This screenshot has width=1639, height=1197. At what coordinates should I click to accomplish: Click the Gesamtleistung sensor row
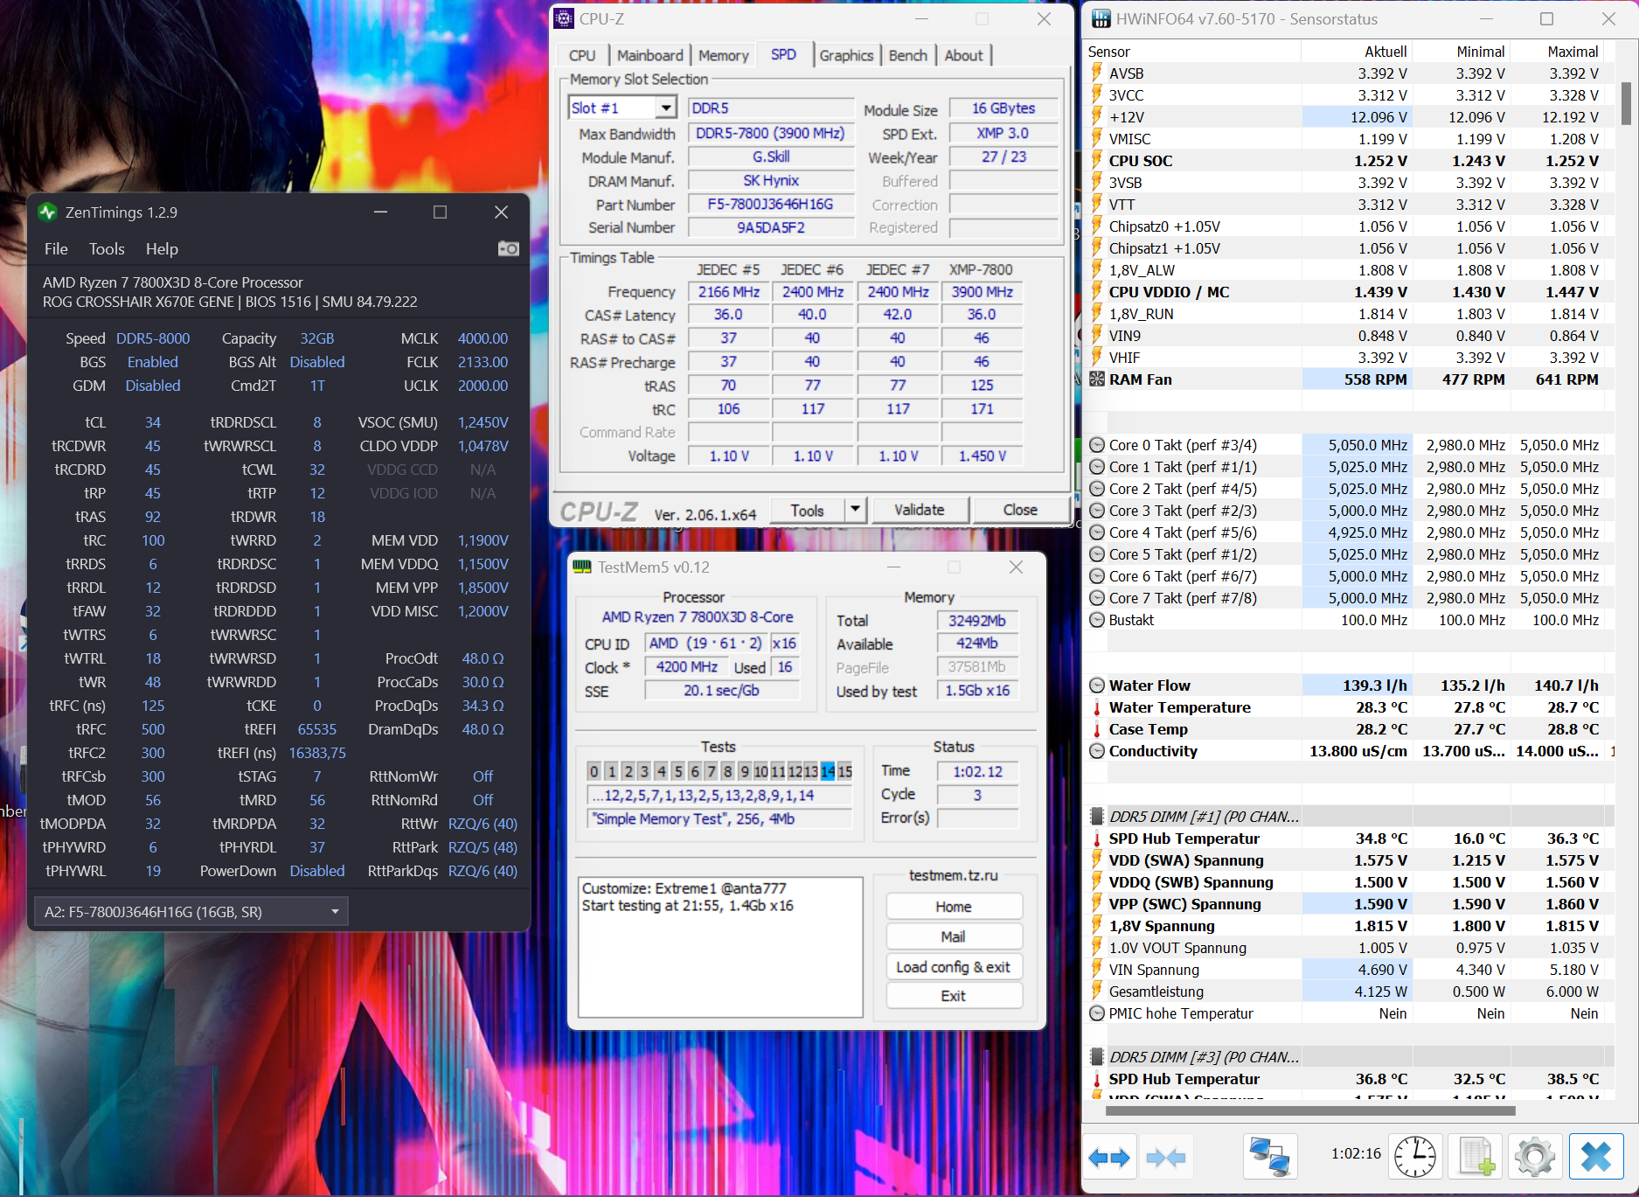pyautogui.click(x=1346, y=992)
